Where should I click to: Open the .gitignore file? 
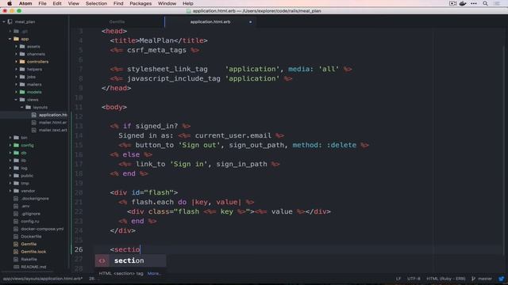(x=31, y=214)
